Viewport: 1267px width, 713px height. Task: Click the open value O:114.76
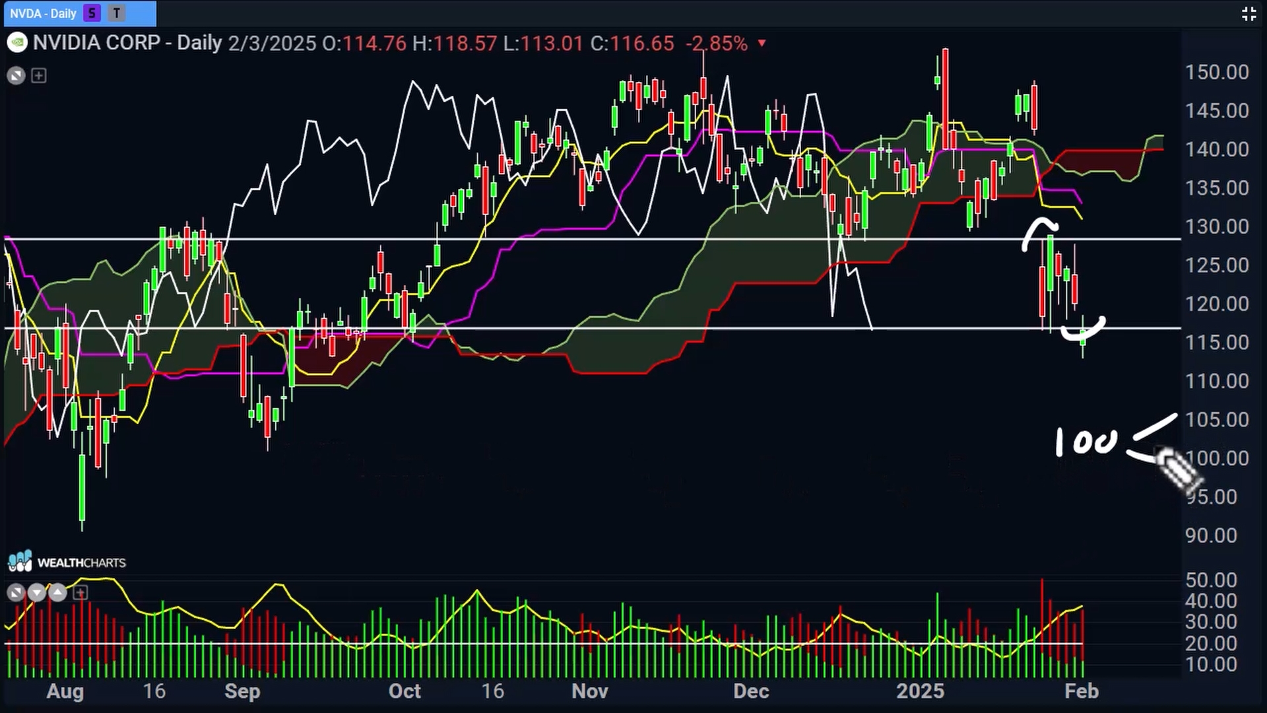tap(364, 44)
